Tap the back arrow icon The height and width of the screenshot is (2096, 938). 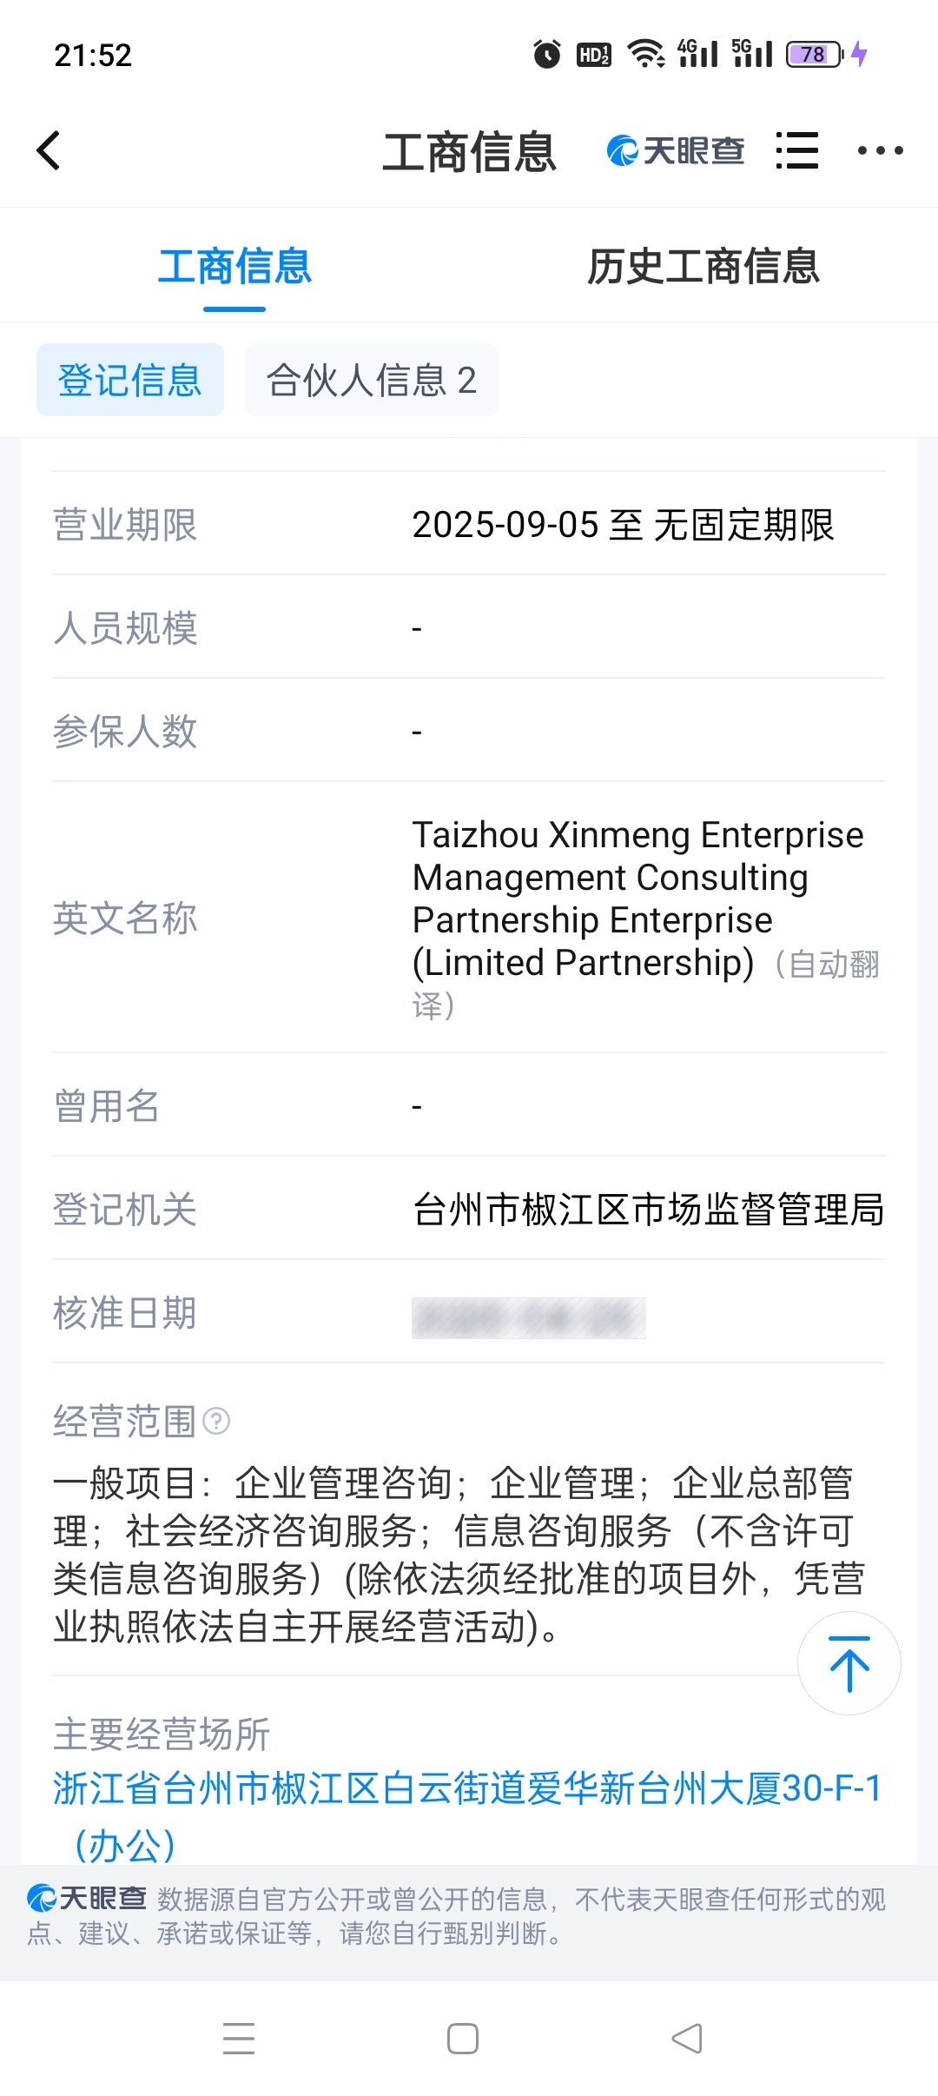49,150
